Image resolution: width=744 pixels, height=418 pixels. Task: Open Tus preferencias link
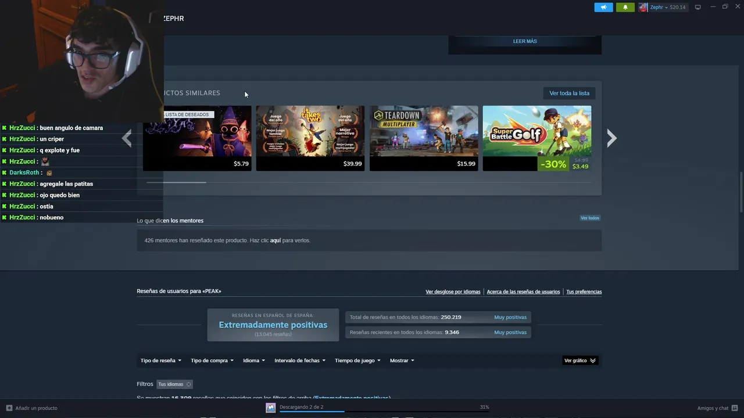point(584,291)
